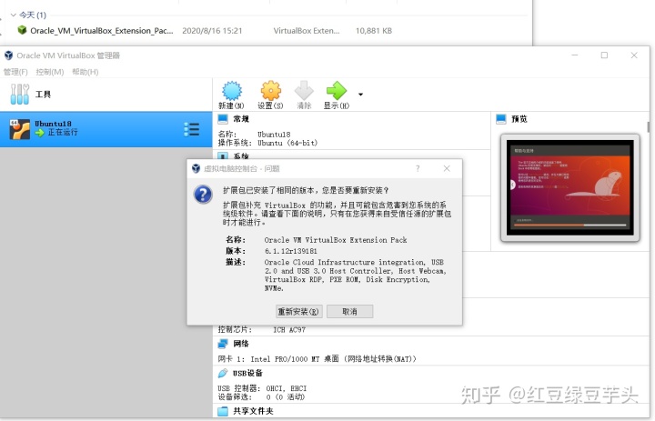The width and height of the screenshot is (655, 421).
Task: Click the '控制芯片: ICH AC97' line
Action: [261, 329]
